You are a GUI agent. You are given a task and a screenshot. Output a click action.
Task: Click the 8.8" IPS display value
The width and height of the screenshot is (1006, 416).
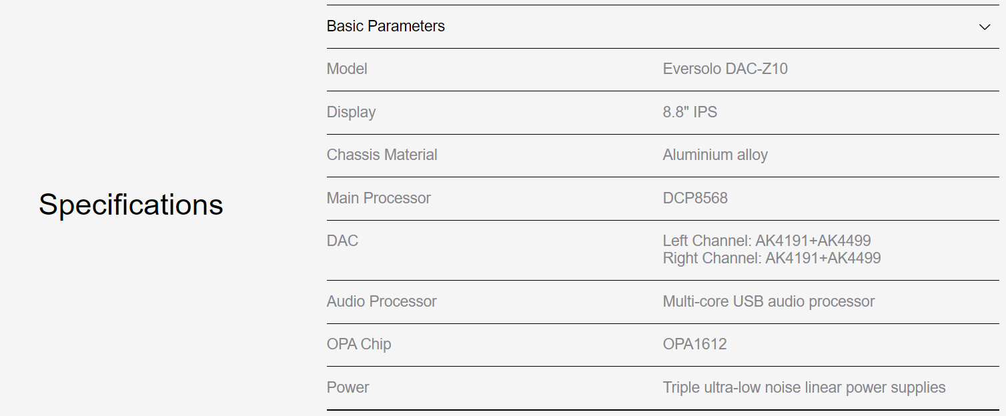click(x=690, y=112)
